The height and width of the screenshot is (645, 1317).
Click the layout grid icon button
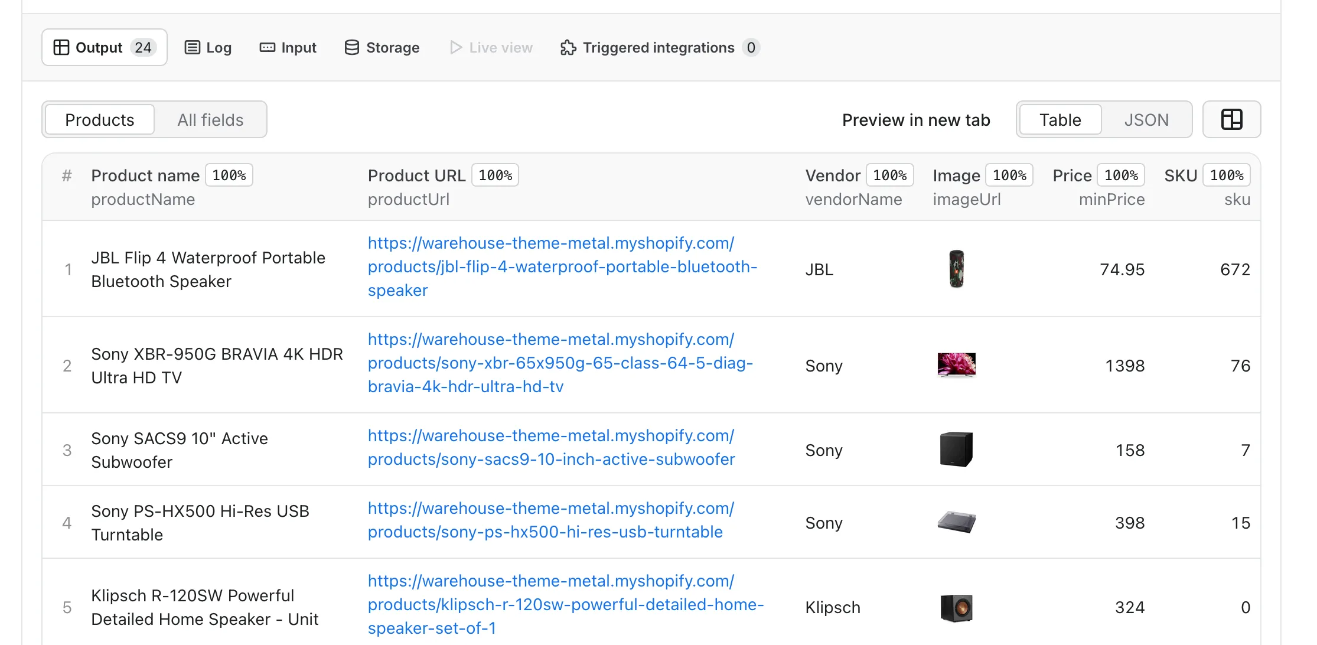pyautogui.click(x=1231, y=119)
